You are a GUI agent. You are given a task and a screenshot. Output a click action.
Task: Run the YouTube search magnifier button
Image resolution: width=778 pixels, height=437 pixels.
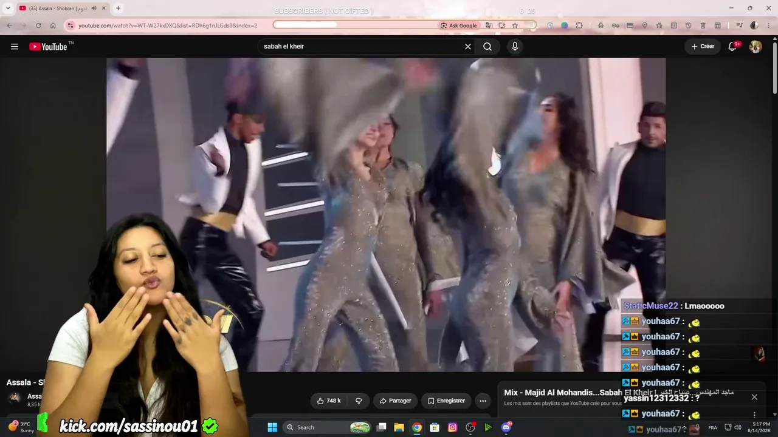[487, 47]
